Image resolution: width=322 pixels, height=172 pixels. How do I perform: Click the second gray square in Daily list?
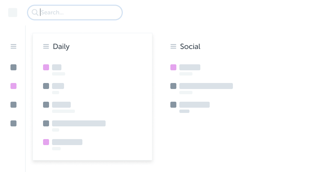pos(46,105)
